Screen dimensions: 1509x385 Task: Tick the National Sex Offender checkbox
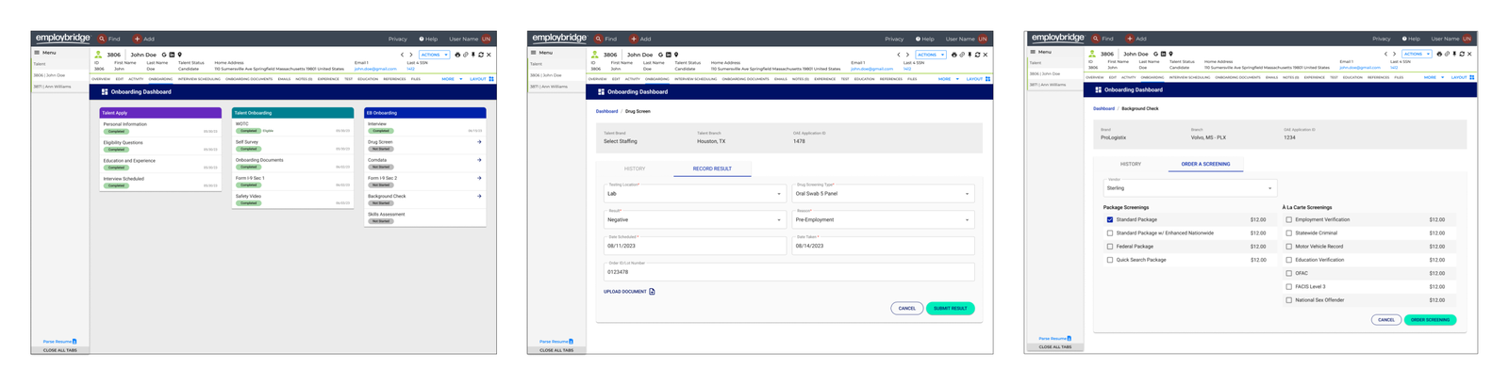pyautogui.click(x=1289, y=300)
